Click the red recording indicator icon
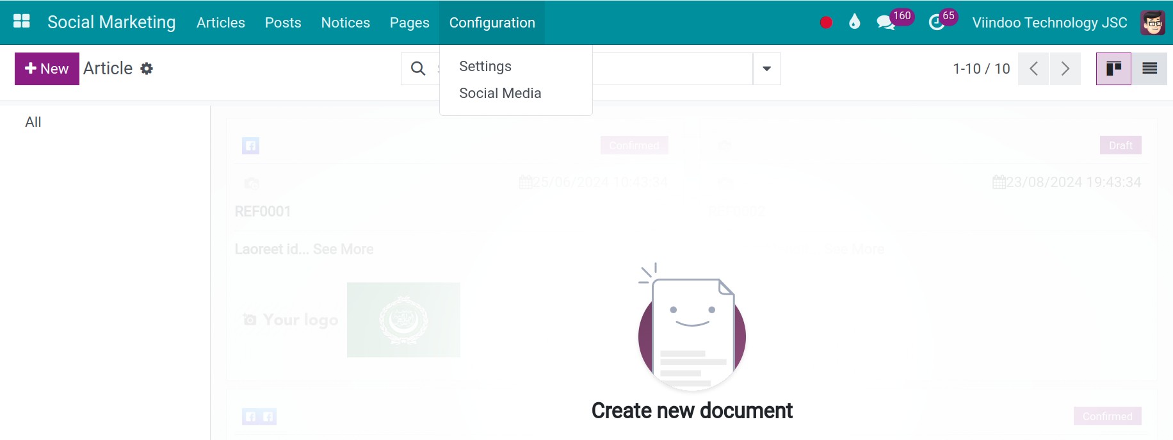 (x=826, y=22)
